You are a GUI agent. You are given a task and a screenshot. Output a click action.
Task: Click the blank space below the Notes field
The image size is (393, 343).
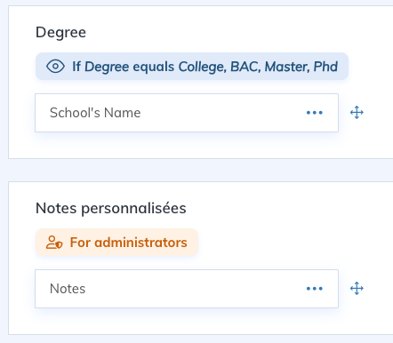tap(187, 322)
